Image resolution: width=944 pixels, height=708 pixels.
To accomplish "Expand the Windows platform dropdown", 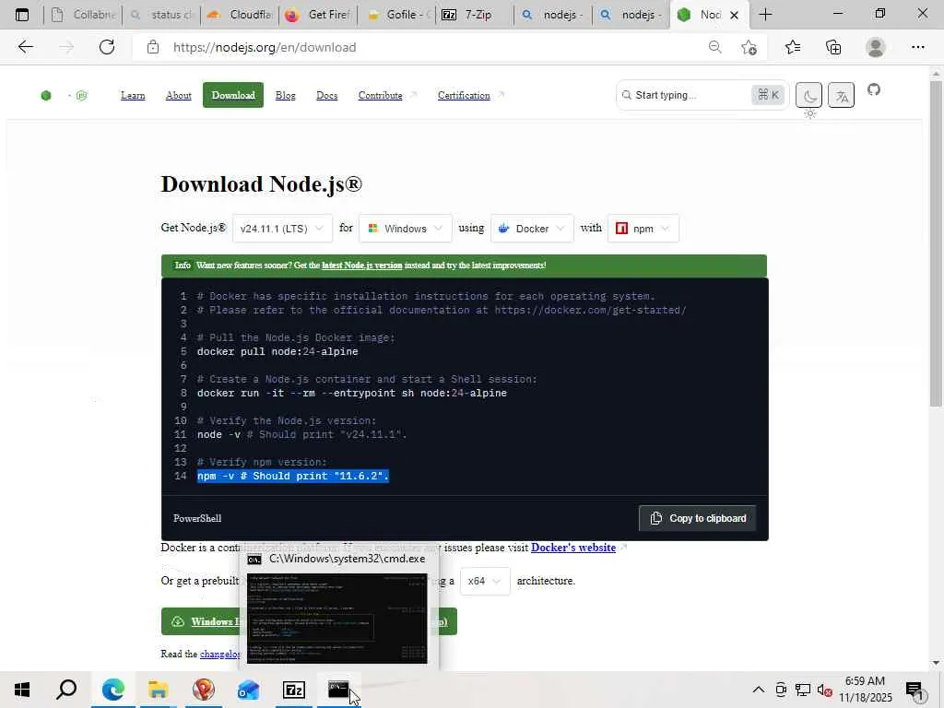I will pyautogui.click(x=406, y=229).
